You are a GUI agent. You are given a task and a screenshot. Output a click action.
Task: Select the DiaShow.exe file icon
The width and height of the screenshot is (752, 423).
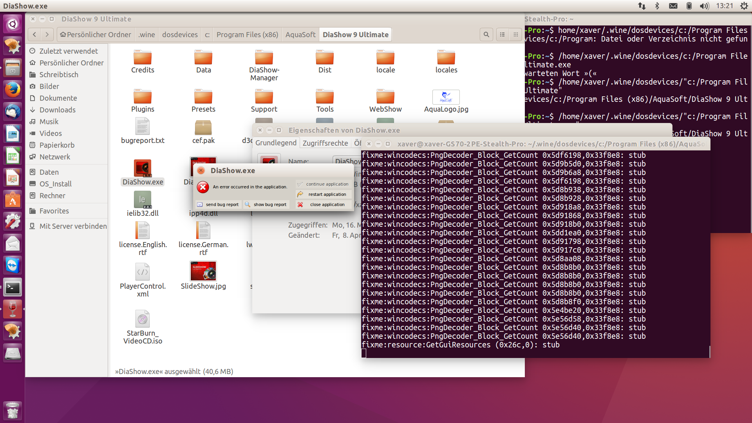(x=143, y=169)
